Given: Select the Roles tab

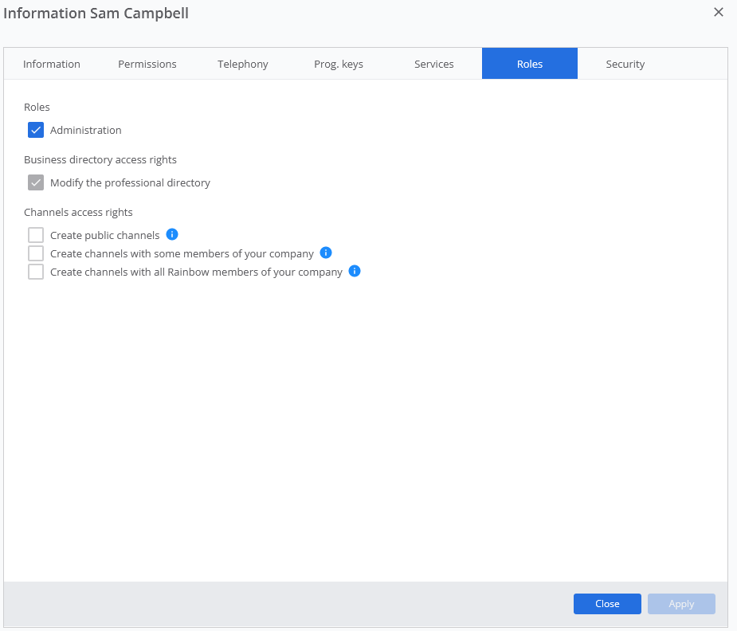Looking at the screenshot, I should click(530, 64).
